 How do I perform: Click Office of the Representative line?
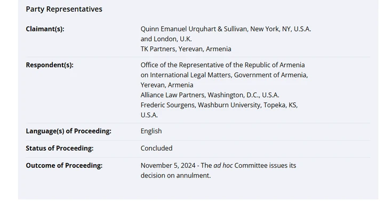(222, 65)
